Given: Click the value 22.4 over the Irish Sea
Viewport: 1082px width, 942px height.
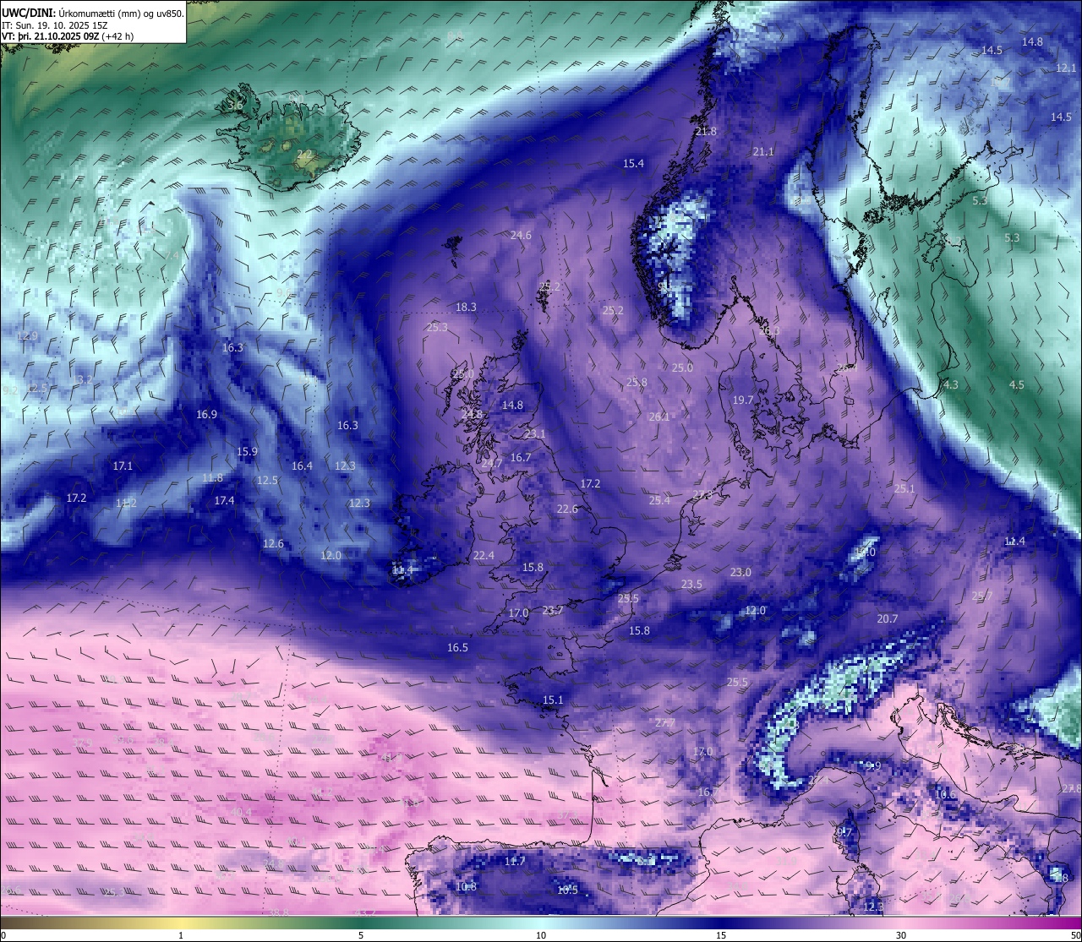Looking at the screenshot, I should click(x=484, y=555).
